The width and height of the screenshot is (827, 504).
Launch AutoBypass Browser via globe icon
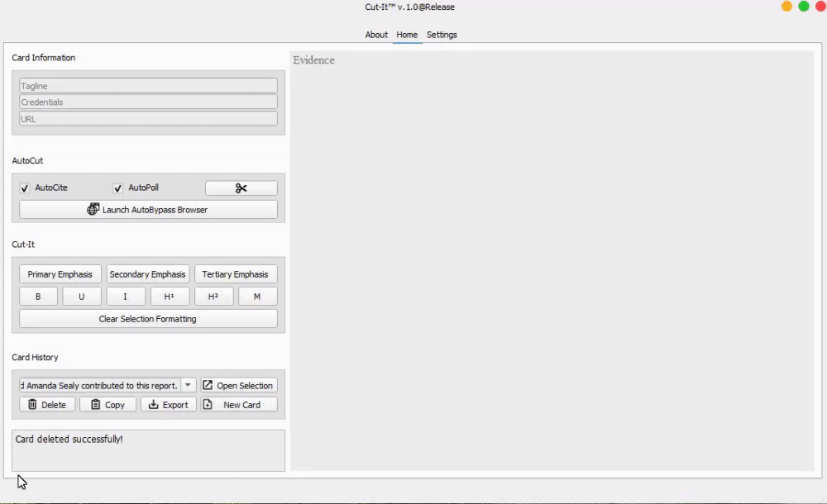(x=148, y=210)
